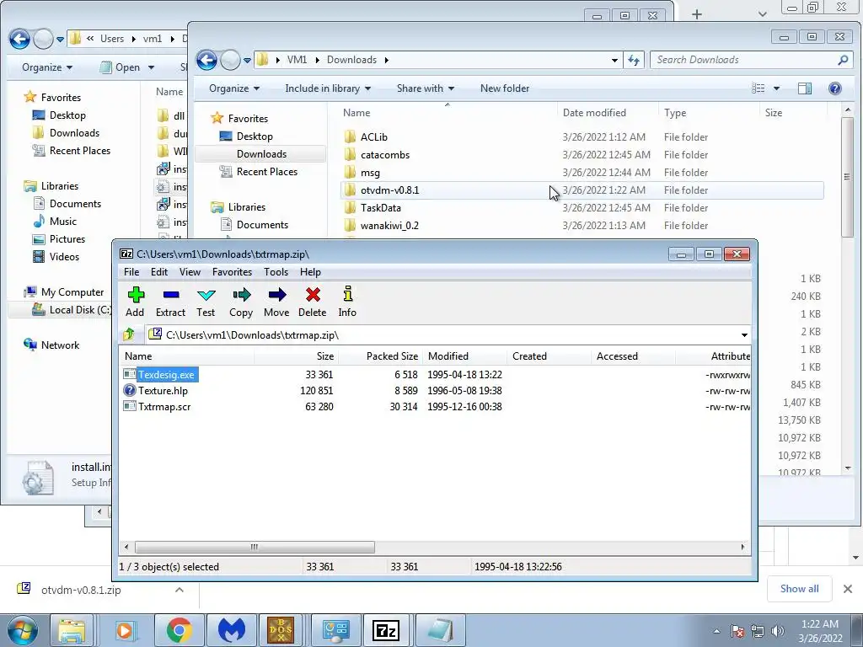Screen dimensions: 863x647
Task: Open Explorer help question mark icon
Action: [x=835, y=88]
